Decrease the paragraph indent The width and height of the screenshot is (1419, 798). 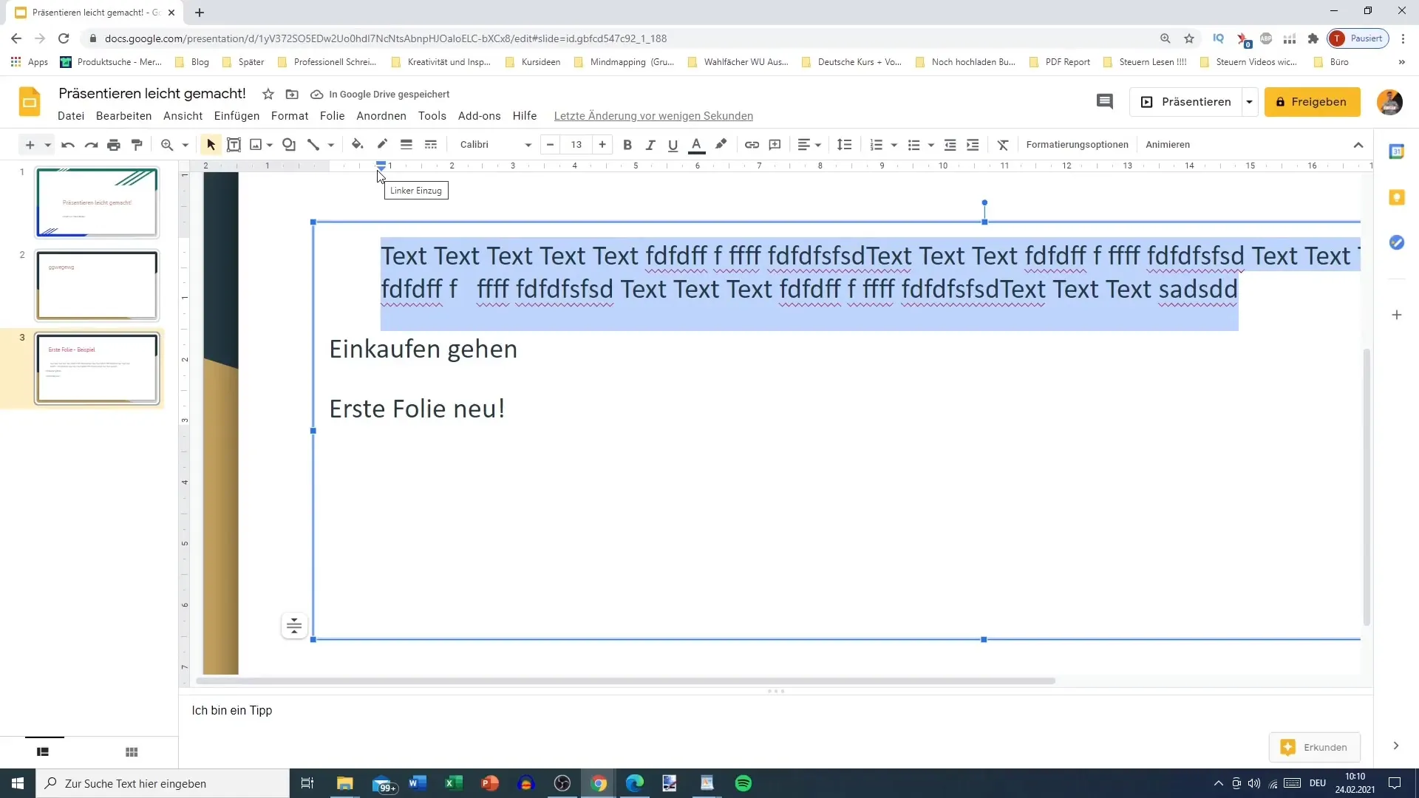point(950,145)
